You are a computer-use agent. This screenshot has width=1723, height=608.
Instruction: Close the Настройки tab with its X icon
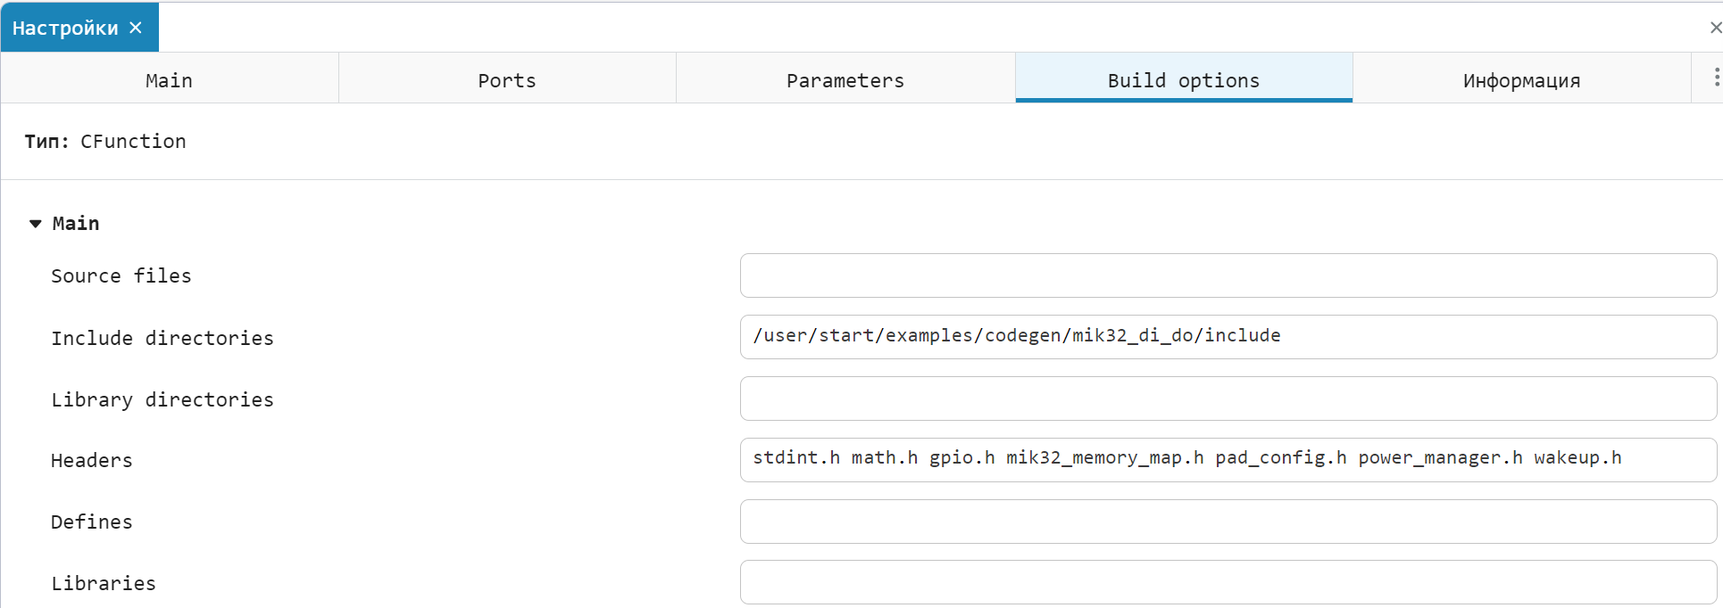coord(136,28)
